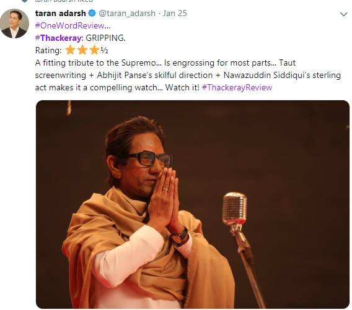
Task: Click the liked heart icon above the tweet
Action: (25, 1)
